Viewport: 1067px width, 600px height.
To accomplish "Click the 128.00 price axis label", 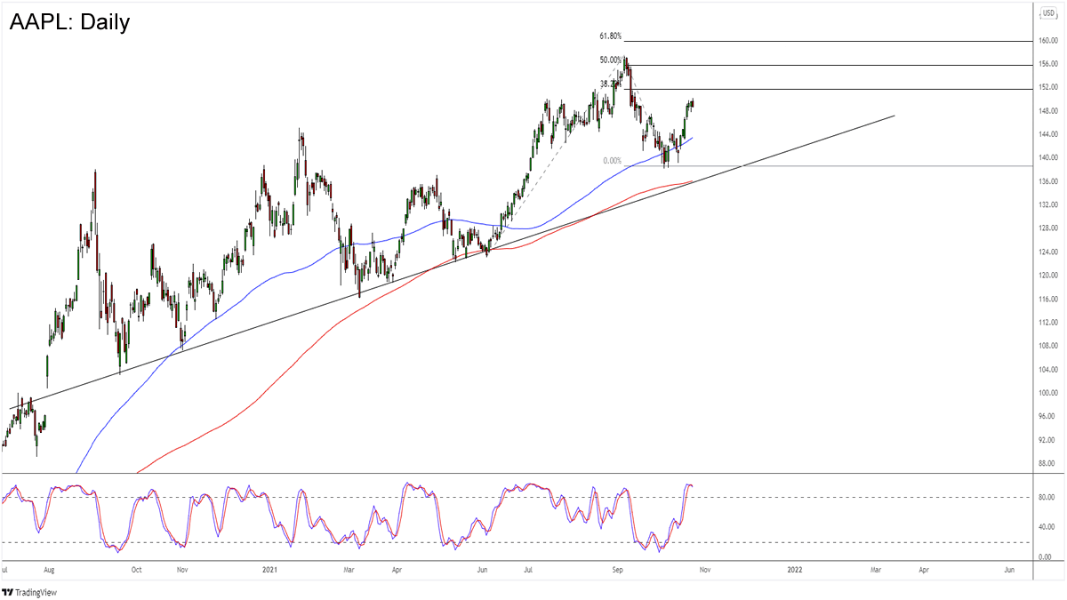I will coord(1048,228).
